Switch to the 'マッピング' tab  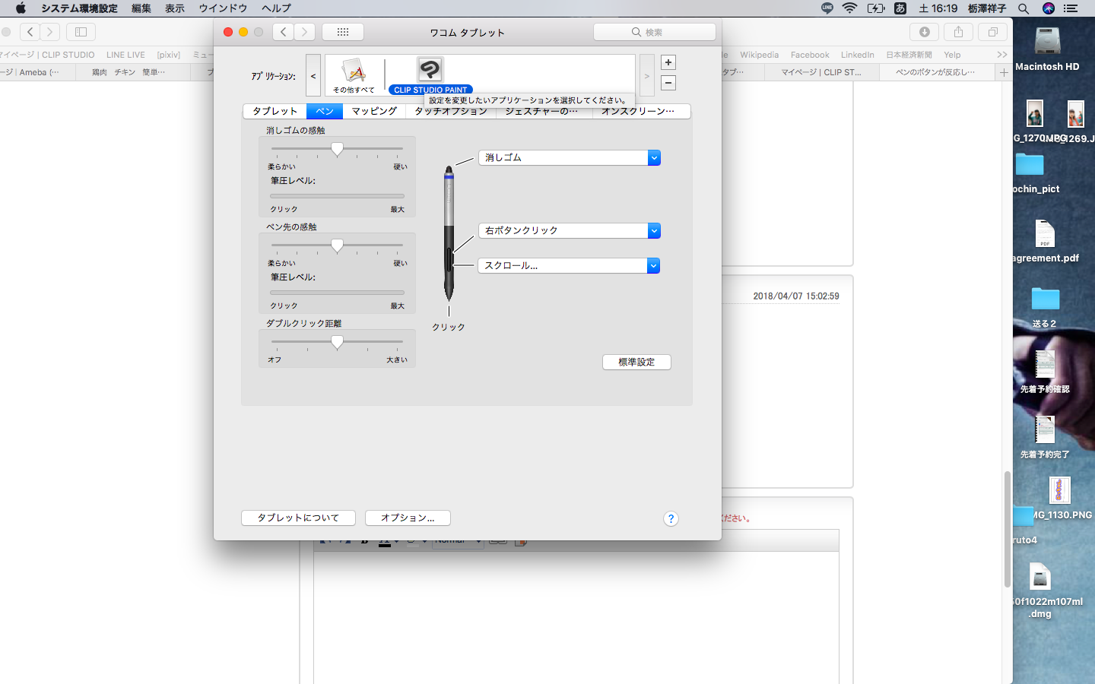[374, 111]
